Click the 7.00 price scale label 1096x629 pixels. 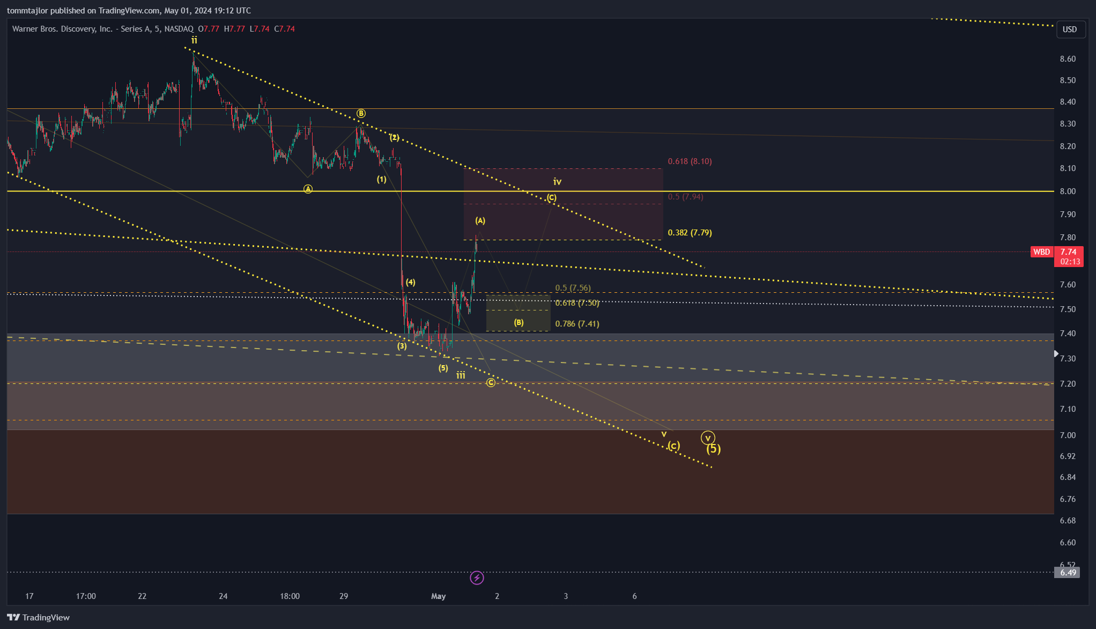(x=1068, y=435)
